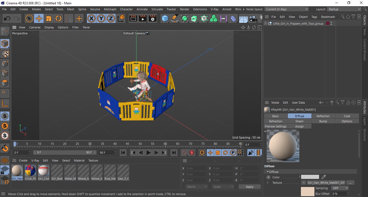The image size is (368, 197).
Task: Open the World coordinate dropdown
Action: [197, 187]
